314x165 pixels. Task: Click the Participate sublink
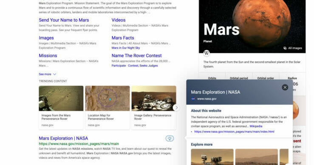point(119,66)
